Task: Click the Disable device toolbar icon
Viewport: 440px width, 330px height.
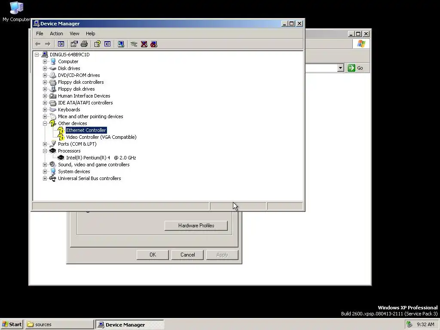Action: (x=154, y=44)
